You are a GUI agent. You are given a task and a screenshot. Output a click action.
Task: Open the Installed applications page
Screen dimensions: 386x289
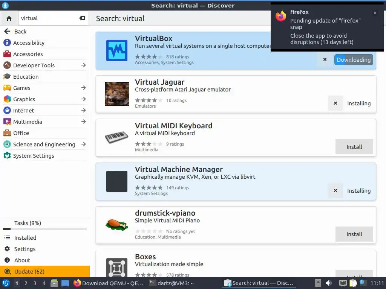45,238
